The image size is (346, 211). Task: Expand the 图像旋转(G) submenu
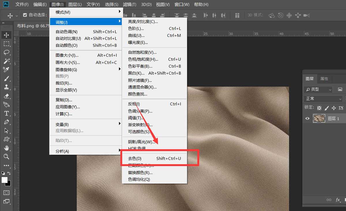pos(86,69)
